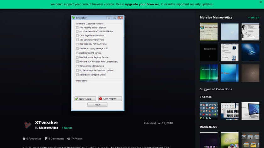264x148 pixels.
Task: Click the Suggested Collections heading
Action: (x=216, y=89)
